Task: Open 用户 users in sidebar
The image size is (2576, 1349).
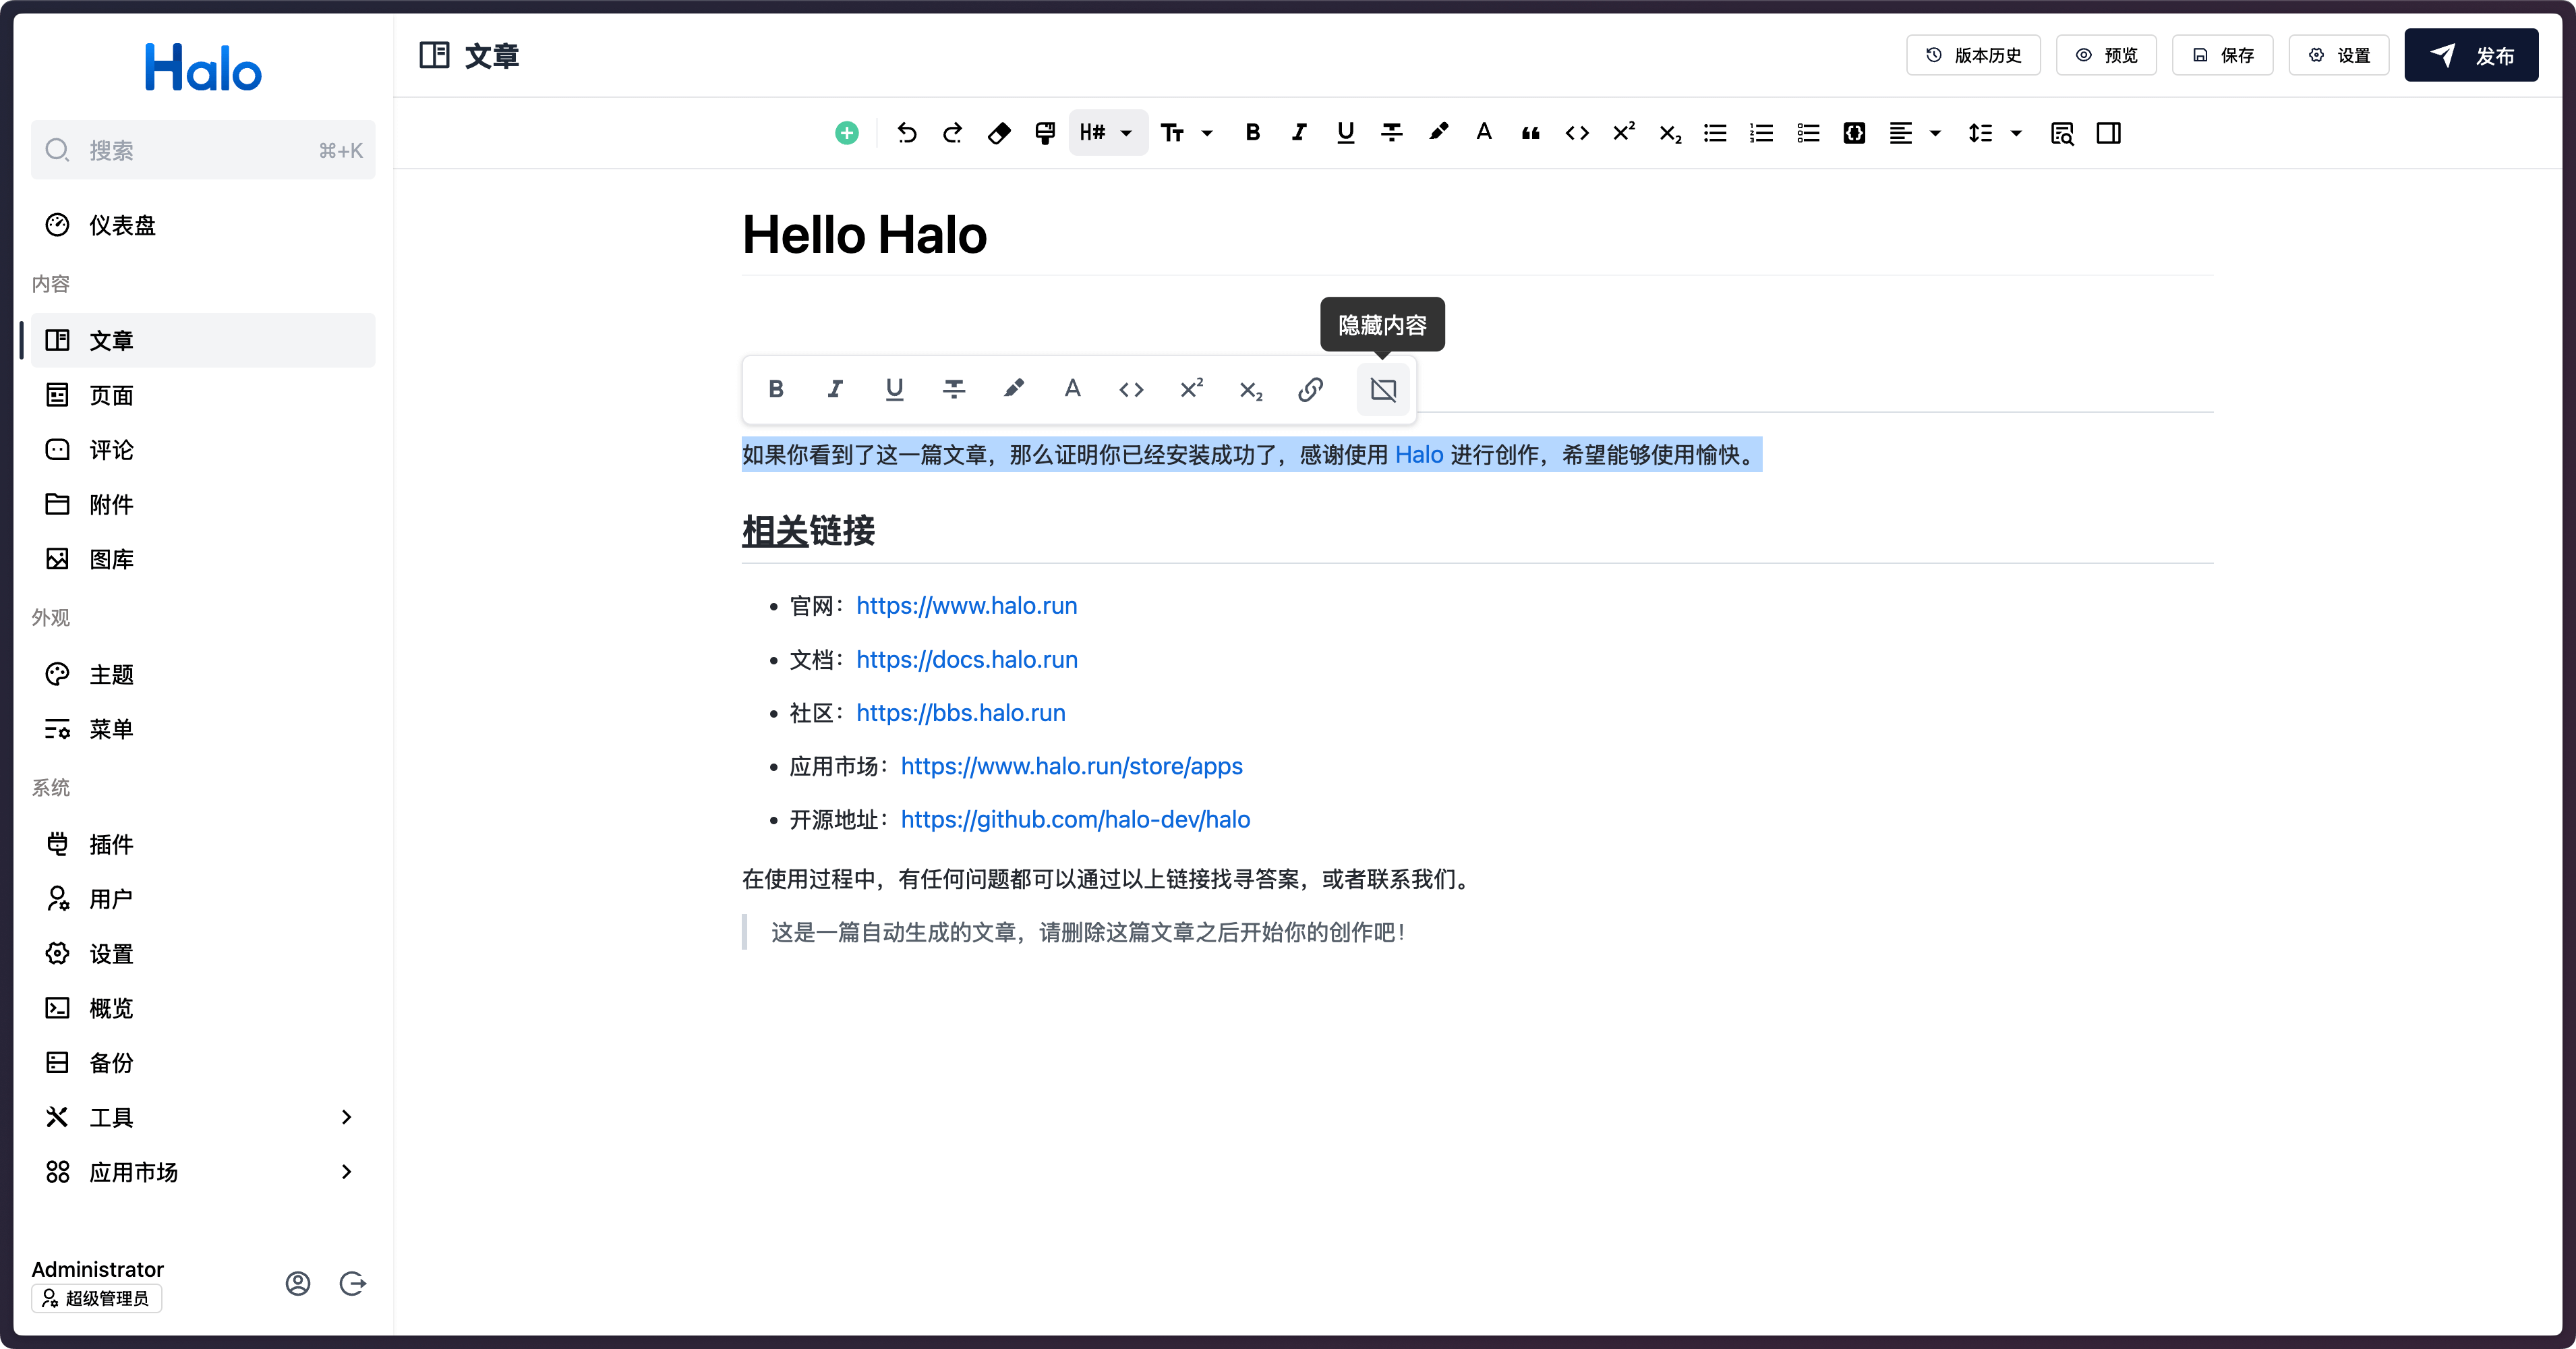Action: click(x=203, y=899)
